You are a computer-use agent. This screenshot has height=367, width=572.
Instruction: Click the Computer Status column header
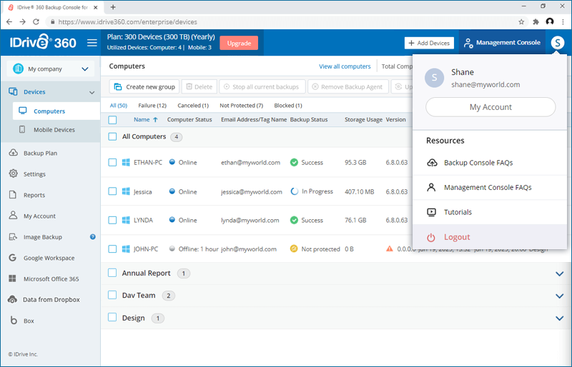tap(189, 119)
